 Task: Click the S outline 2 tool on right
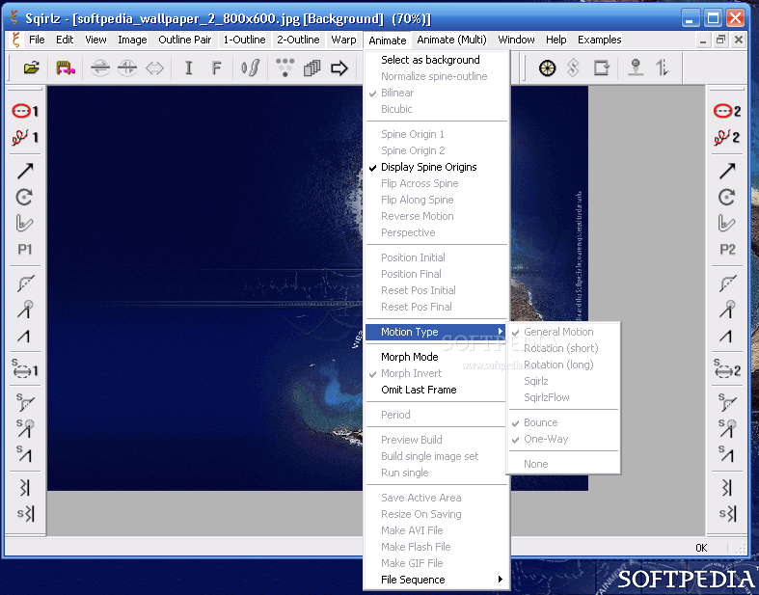[726, 369]
